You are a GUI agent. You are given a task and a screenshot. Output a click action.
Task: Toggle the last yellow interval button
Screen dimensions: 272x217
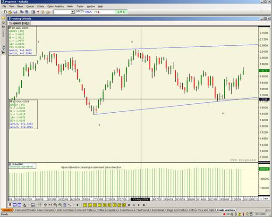coord(124,205)
